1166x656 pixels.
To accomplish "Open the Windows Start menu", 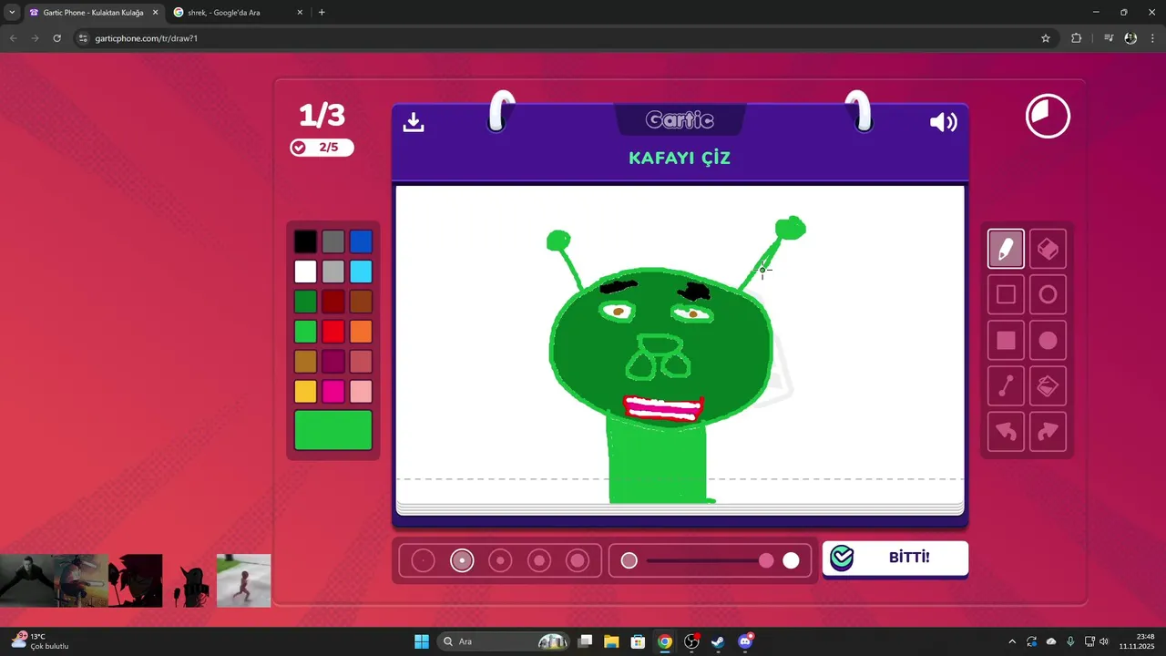I will (x=422, y=641).
